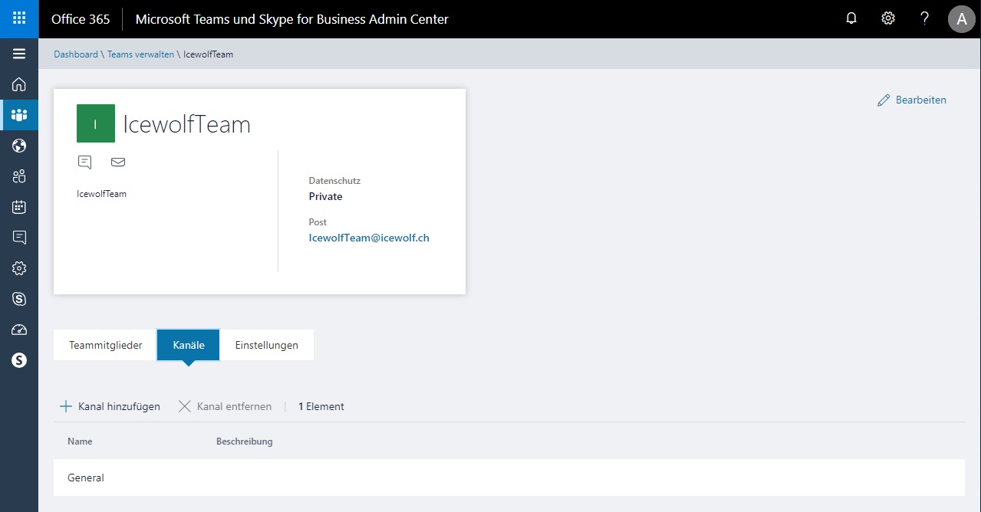The image size is (981, 512).
Task: Open the help question mark
Action: click(x=925, y=18)
